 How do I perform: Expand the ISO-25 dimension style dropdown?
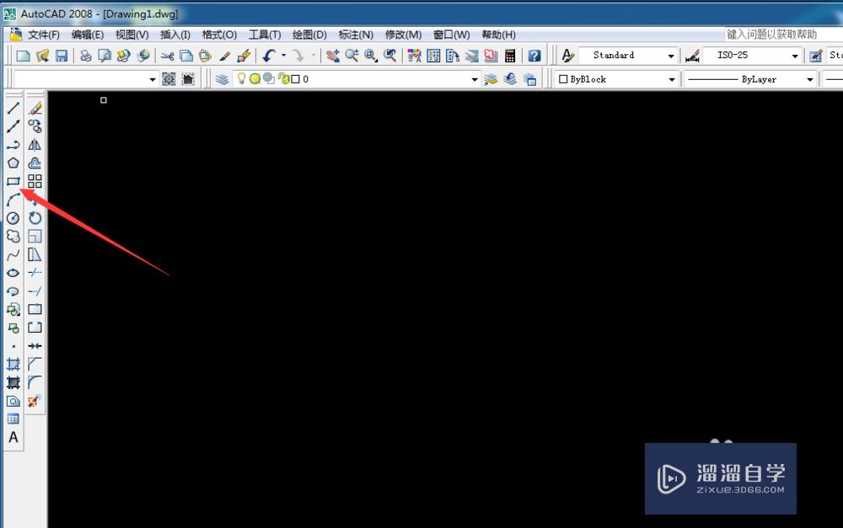point(794,55)
